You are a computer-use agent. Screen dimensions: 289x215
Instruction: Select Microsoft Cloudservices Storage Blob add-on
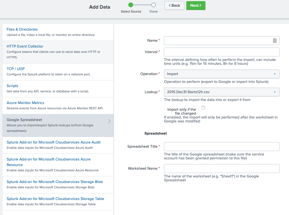tap(55, 182)
